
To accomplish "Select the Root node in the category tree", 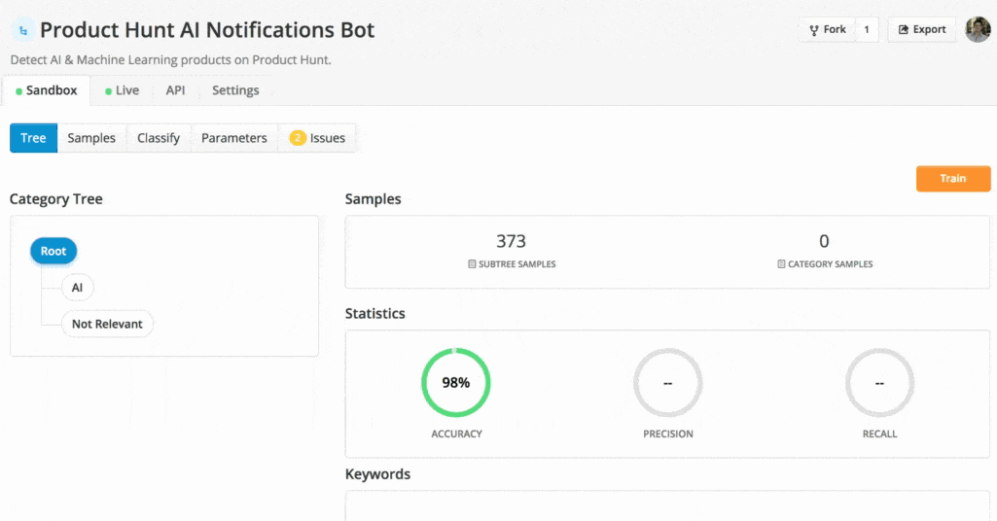I will pyautogui.click(x=53, y=251).
